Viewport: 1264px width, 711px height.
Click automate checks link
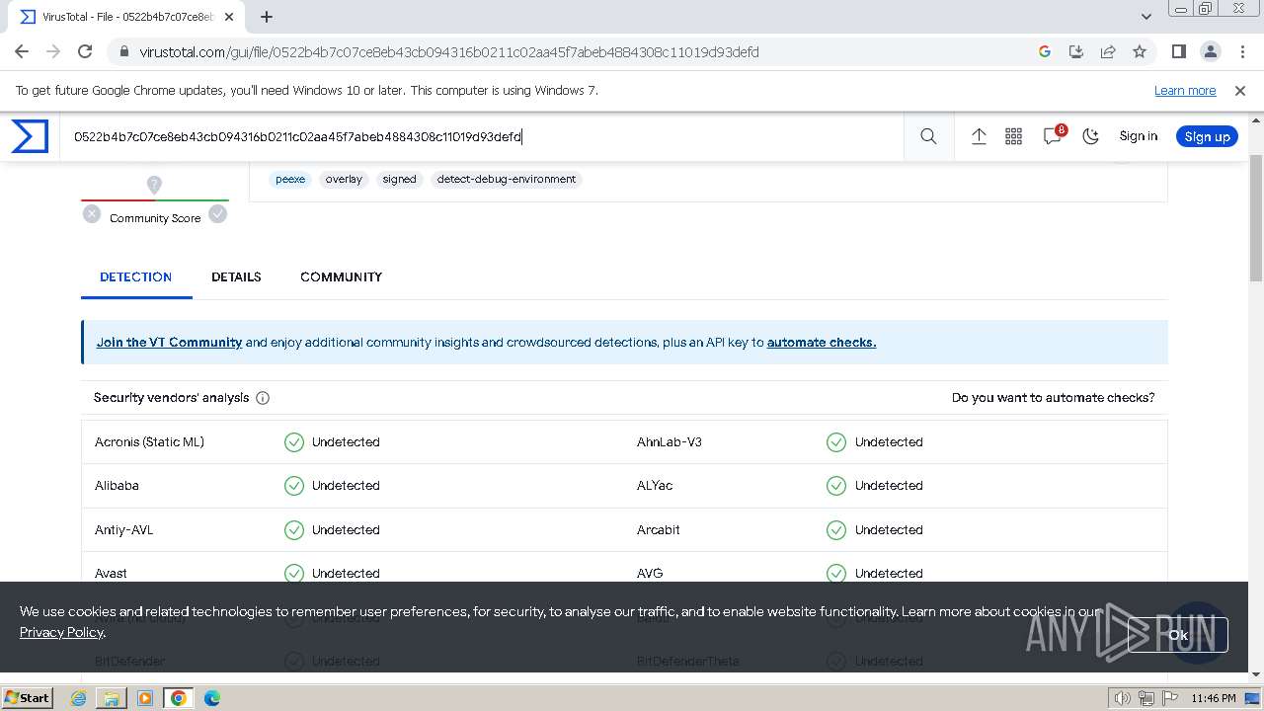tap(822, 342)
